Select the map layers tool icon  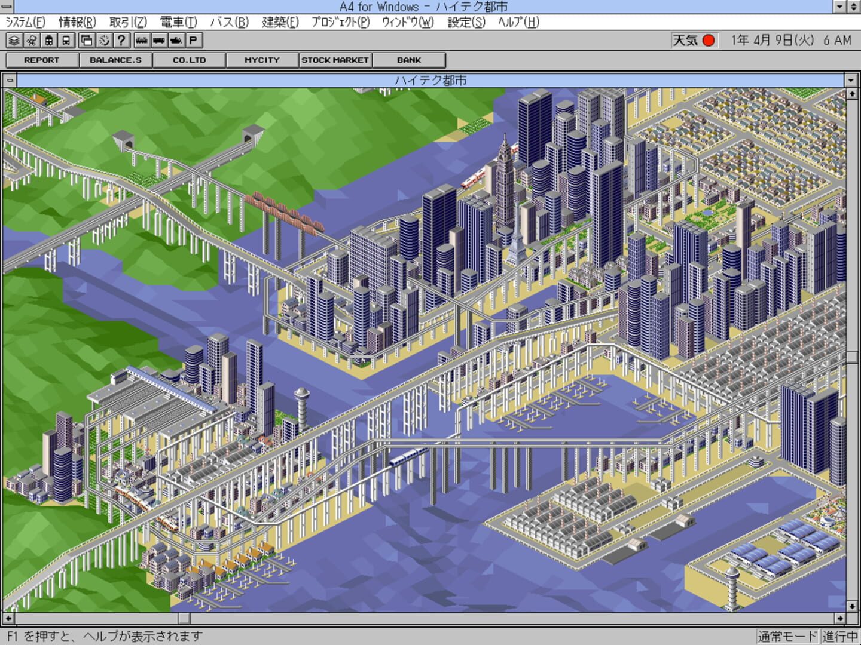pyautogui.click(x=13, y=41)
